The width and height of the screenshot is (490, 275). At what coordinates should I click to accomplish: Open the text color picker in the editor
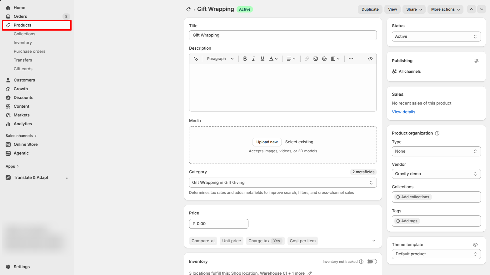(x=273, y=59)
